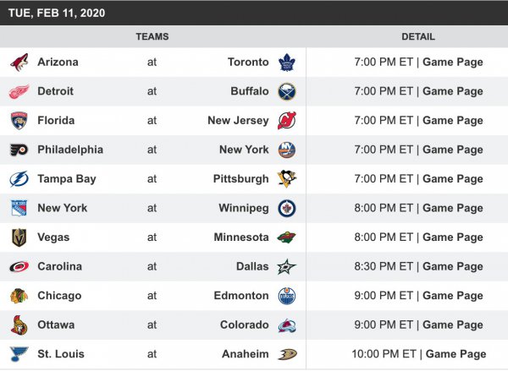This screenshot has width=508, height=371.
Task: Click the Vegas Golden Knights logo
Action: (x=19, y=237)
